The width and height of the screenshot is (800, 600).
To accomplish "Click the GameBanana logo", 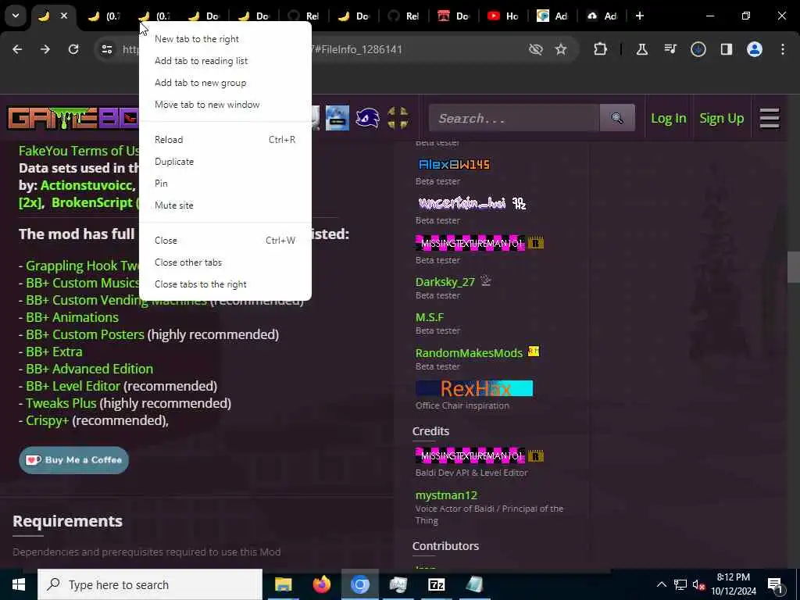I will (x=73, y=118).
